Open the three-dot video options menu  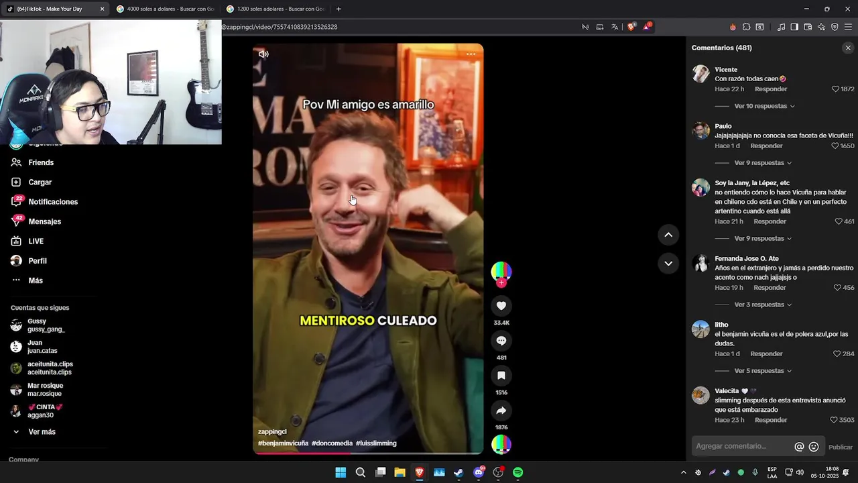[x=471, y=54]
